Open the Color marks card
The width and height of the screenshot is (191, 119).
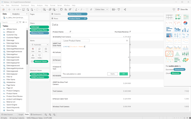[x=33, y=50]
